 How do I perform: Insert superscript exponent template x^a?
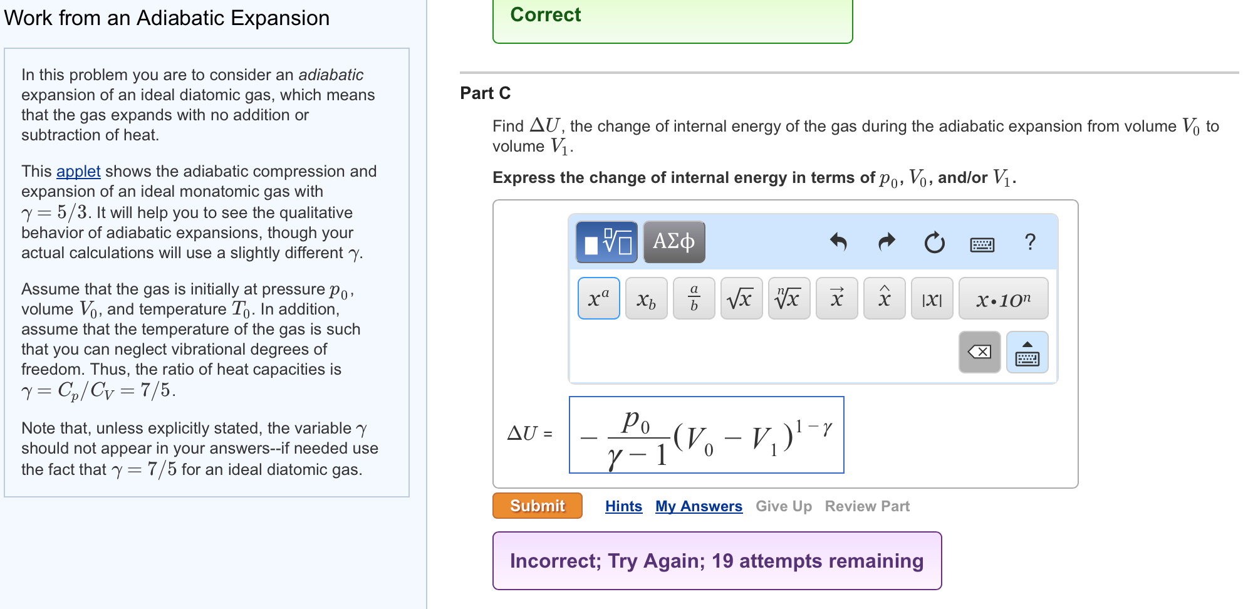tap(599, 298)
